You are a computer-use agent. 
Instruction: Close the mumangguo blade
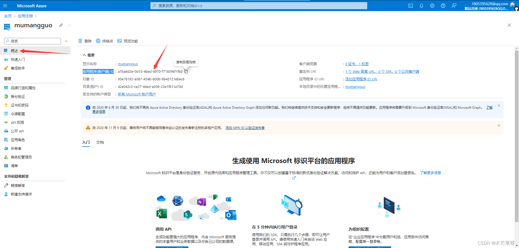[x=509, y=25]
